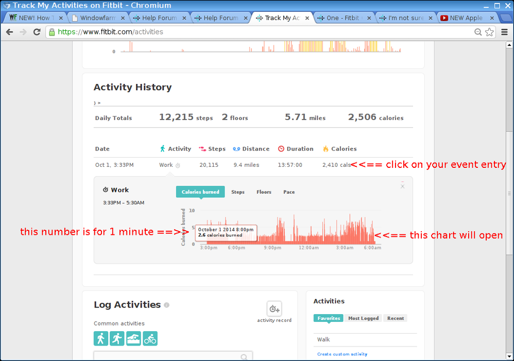Click the stopwatch icon beside Work entry
This screenshot has height=361, width=514.
click(178, 166)
